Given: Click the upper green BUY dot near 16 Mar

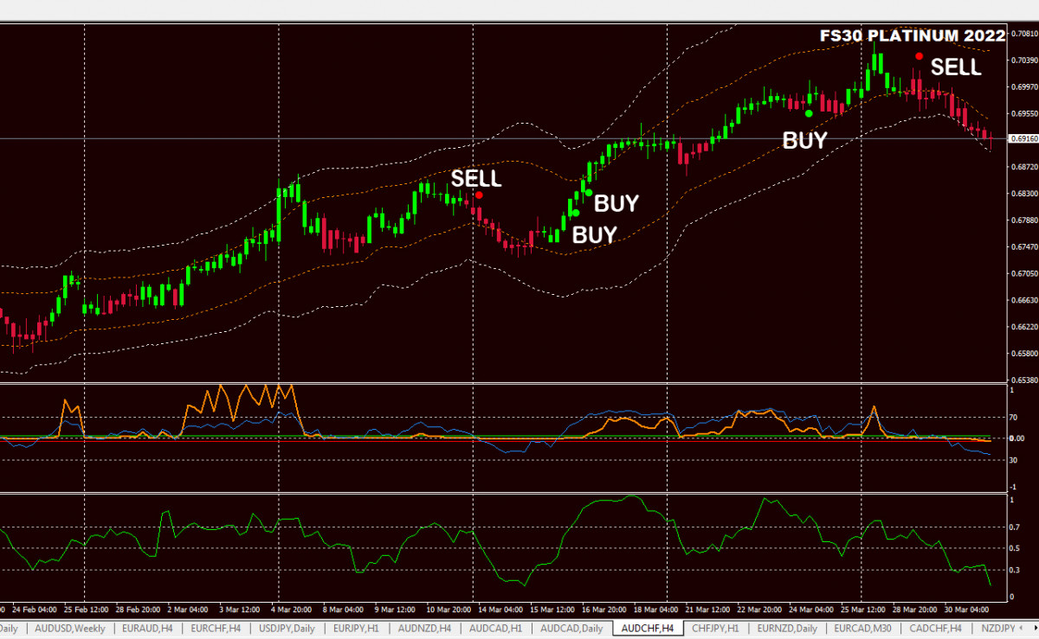Looking at the screenshot, I should [589, 192].
